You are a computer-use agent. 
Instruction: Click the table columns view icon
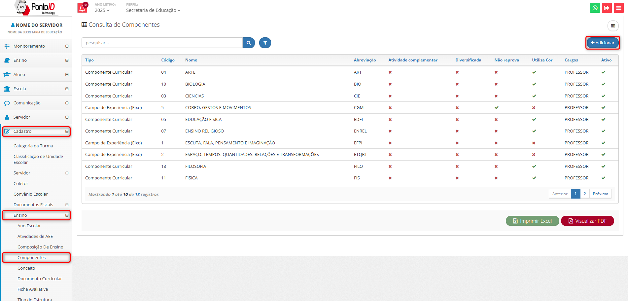tap(613, 26)
